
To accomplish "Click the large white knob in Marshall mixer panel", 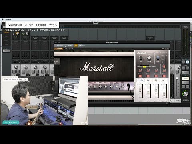I will coord(149,58).
